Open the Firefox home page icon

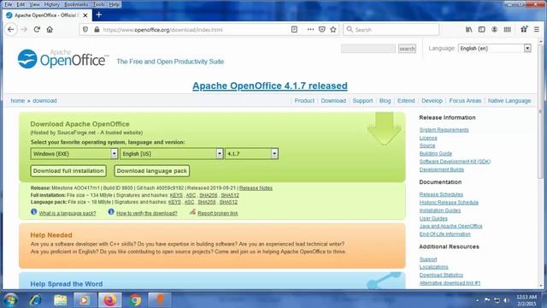pyautogui.click(x=50, y=30)
